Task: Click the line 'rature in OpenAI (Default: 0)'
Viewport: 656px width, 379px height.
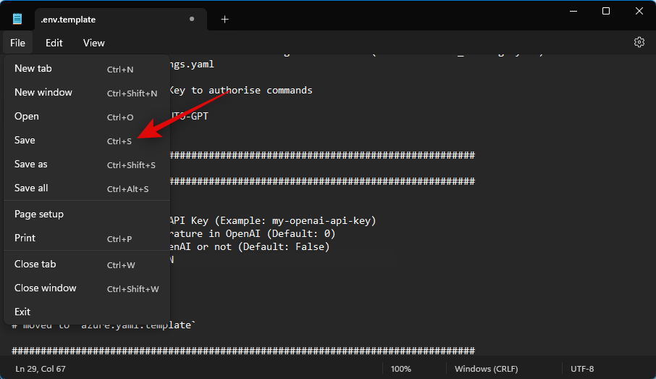Action: click(253, 233)
